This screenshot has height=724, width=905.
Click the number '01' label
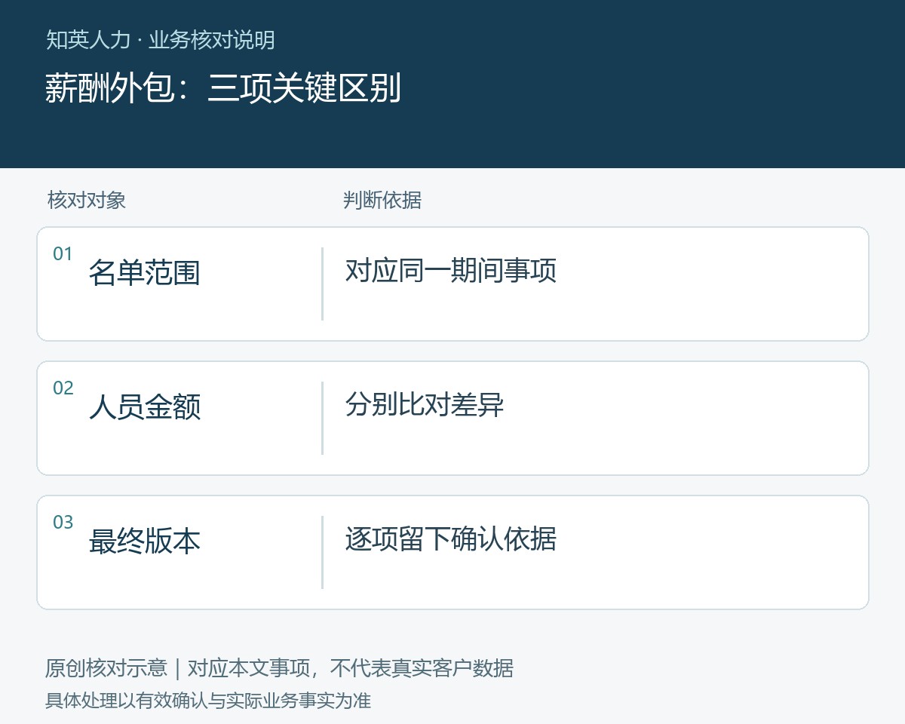(63, 254)
